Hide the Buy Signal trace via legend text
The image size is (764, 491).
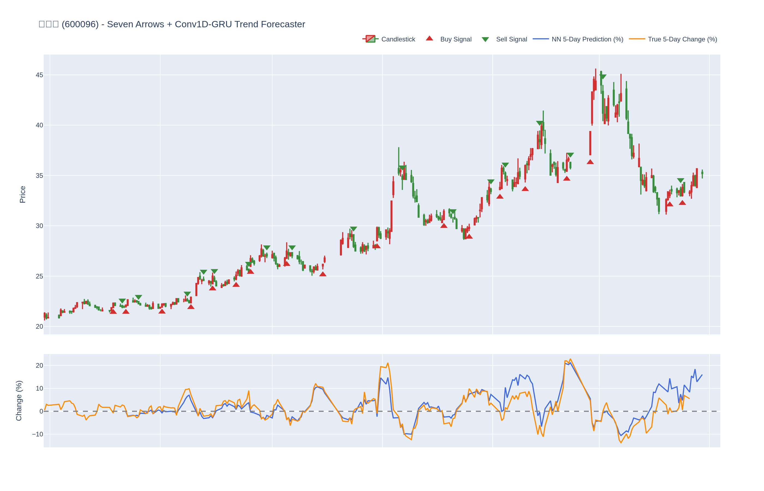(455, 39)
